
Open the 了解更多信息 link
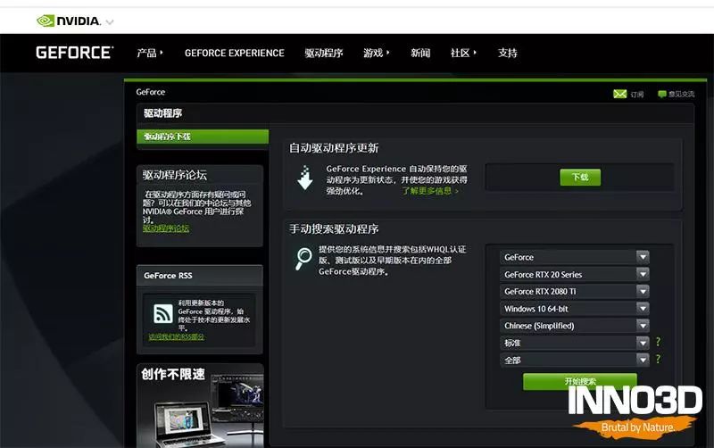pos(430,191)
